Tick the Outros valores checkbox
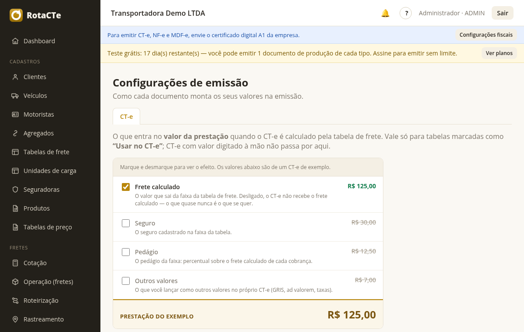 coord(126,281)
